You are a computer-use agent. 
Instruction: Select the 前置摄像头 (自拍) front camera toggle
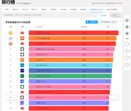(x=109, y=22)
